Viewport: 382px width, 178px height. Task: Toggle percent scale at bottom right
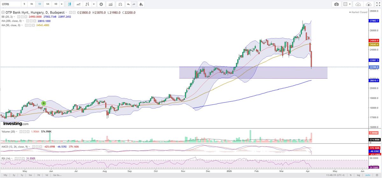(350, 175)
